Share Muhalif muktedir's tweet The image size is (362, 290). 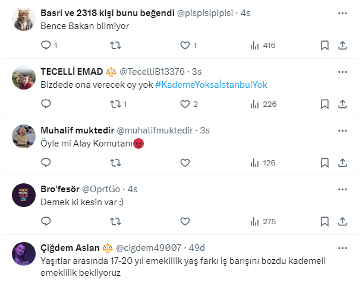click(x=342, y=162)
